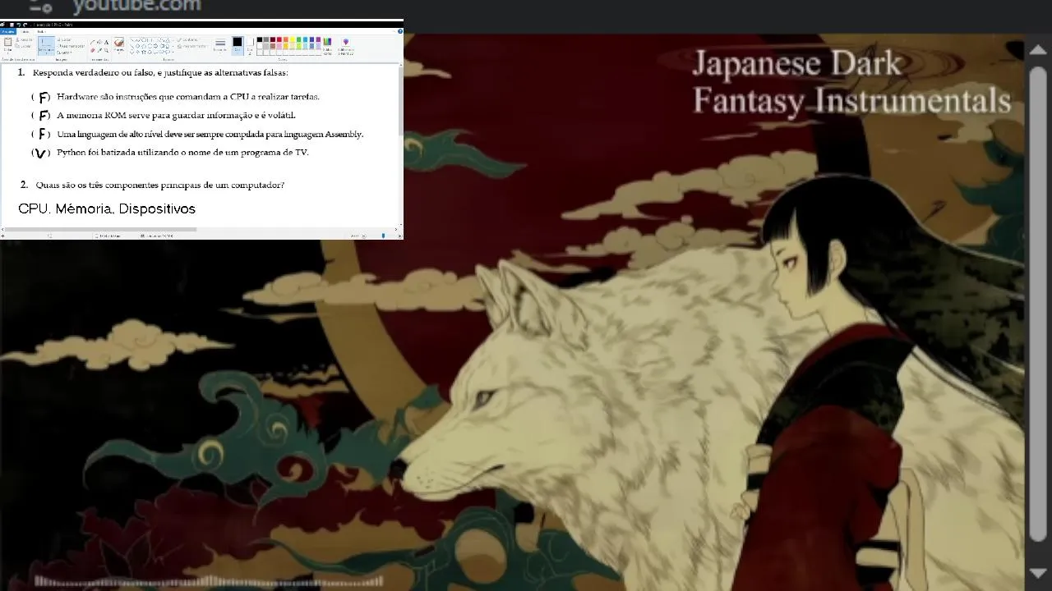Click the Selection rectangle tool in Paint
The width and height of the screenshot is (1052, 591).
(46, 44)
